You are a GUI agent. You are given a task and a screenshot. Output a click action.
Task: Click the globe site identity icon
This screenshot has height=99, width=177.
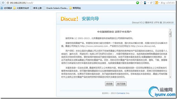click(x=8, y=3)
